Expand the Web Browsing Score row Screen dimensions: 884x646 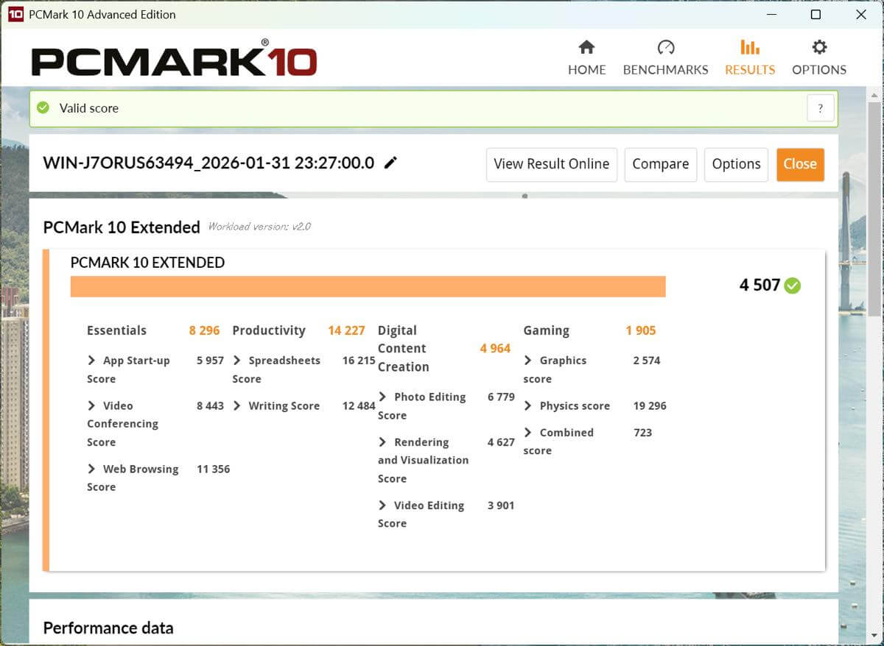pyautogui.click(x=92, y=469)
